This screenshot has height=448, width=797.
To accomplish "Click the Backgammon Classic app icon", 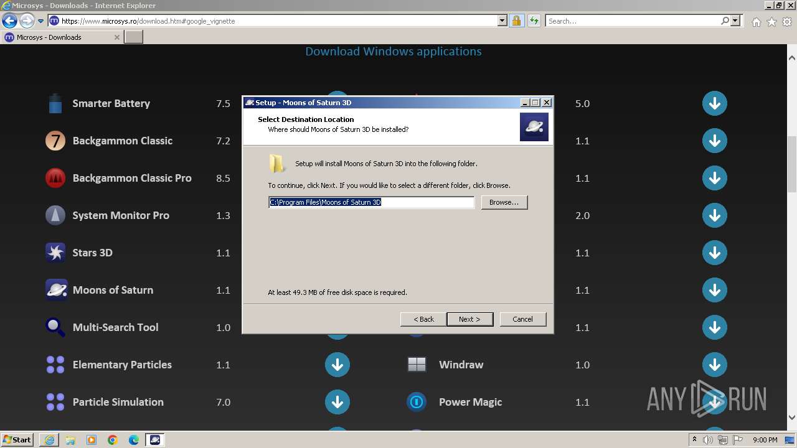I will [x=55, y=141].
